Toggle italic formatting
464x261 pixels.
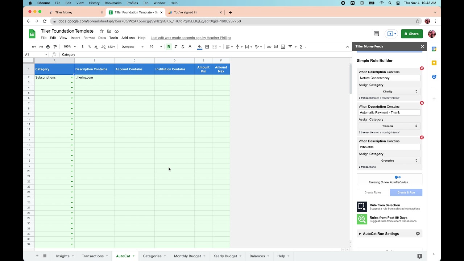(x=176, y=47)
